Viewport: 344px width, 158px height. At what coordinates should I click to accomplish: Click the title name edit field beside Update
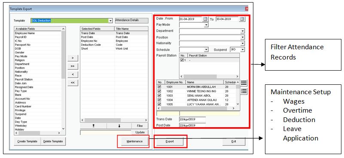(x=106, y=132)
